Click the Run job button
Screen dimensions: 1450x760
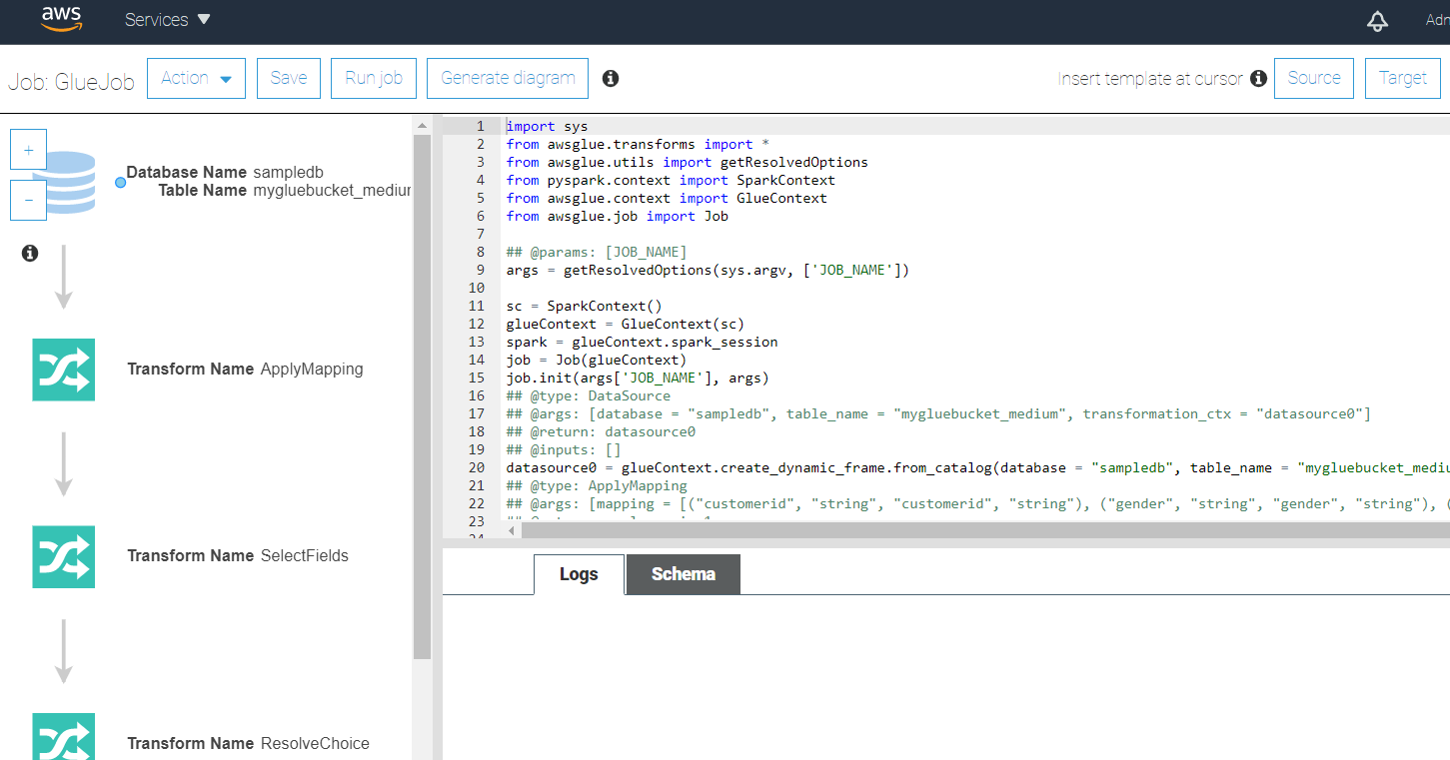[373, 78]
